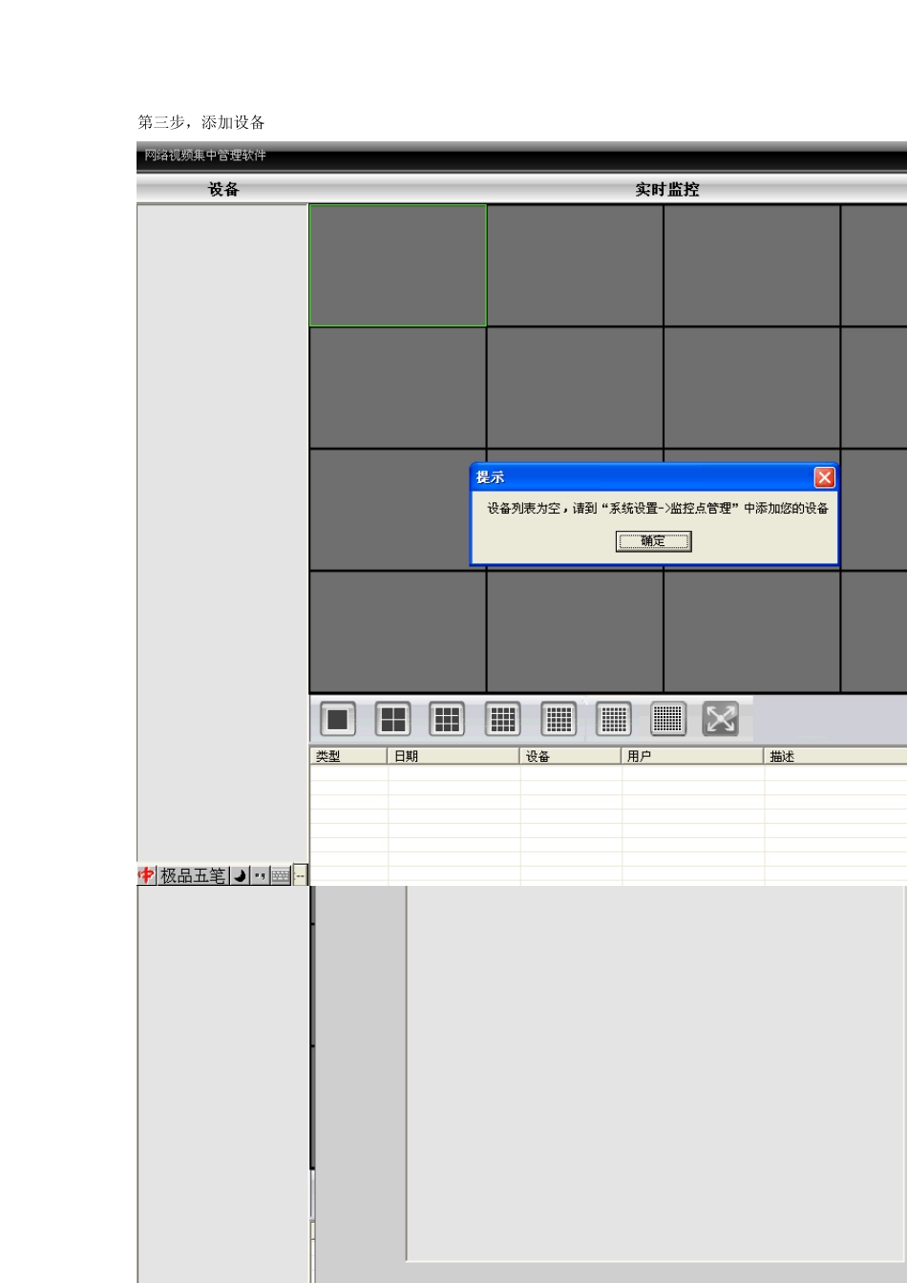
Task: Open the IME soft keyboard icon
Action: [x=281, y=874]
